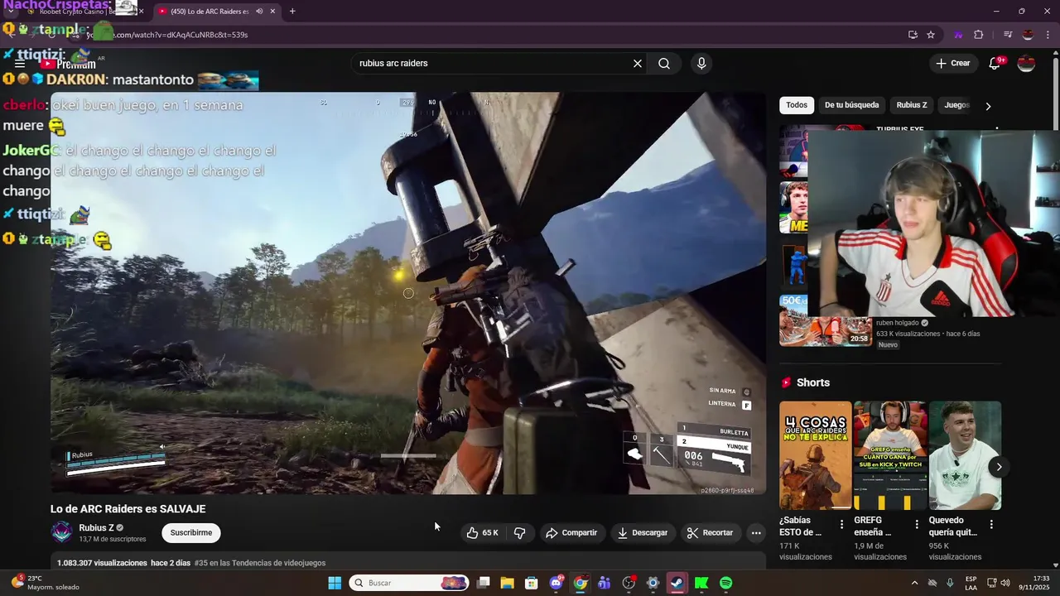Open the Kick app in the taskbar

point(701,583)
